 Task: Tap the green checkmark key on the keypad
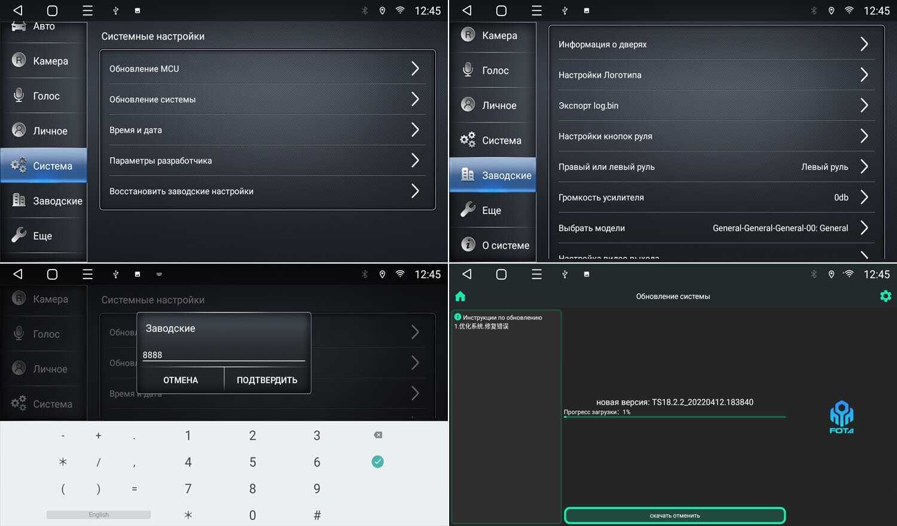tap(377, 461)
